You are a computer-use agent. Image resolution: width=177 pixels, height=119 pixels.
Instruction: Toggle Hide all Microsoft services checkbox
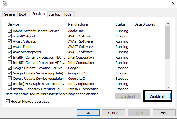pyautogui.click(x=8, y=102)
